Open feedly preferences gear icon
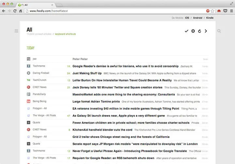Screen dimensions: 235x164 tap(193, 31)
